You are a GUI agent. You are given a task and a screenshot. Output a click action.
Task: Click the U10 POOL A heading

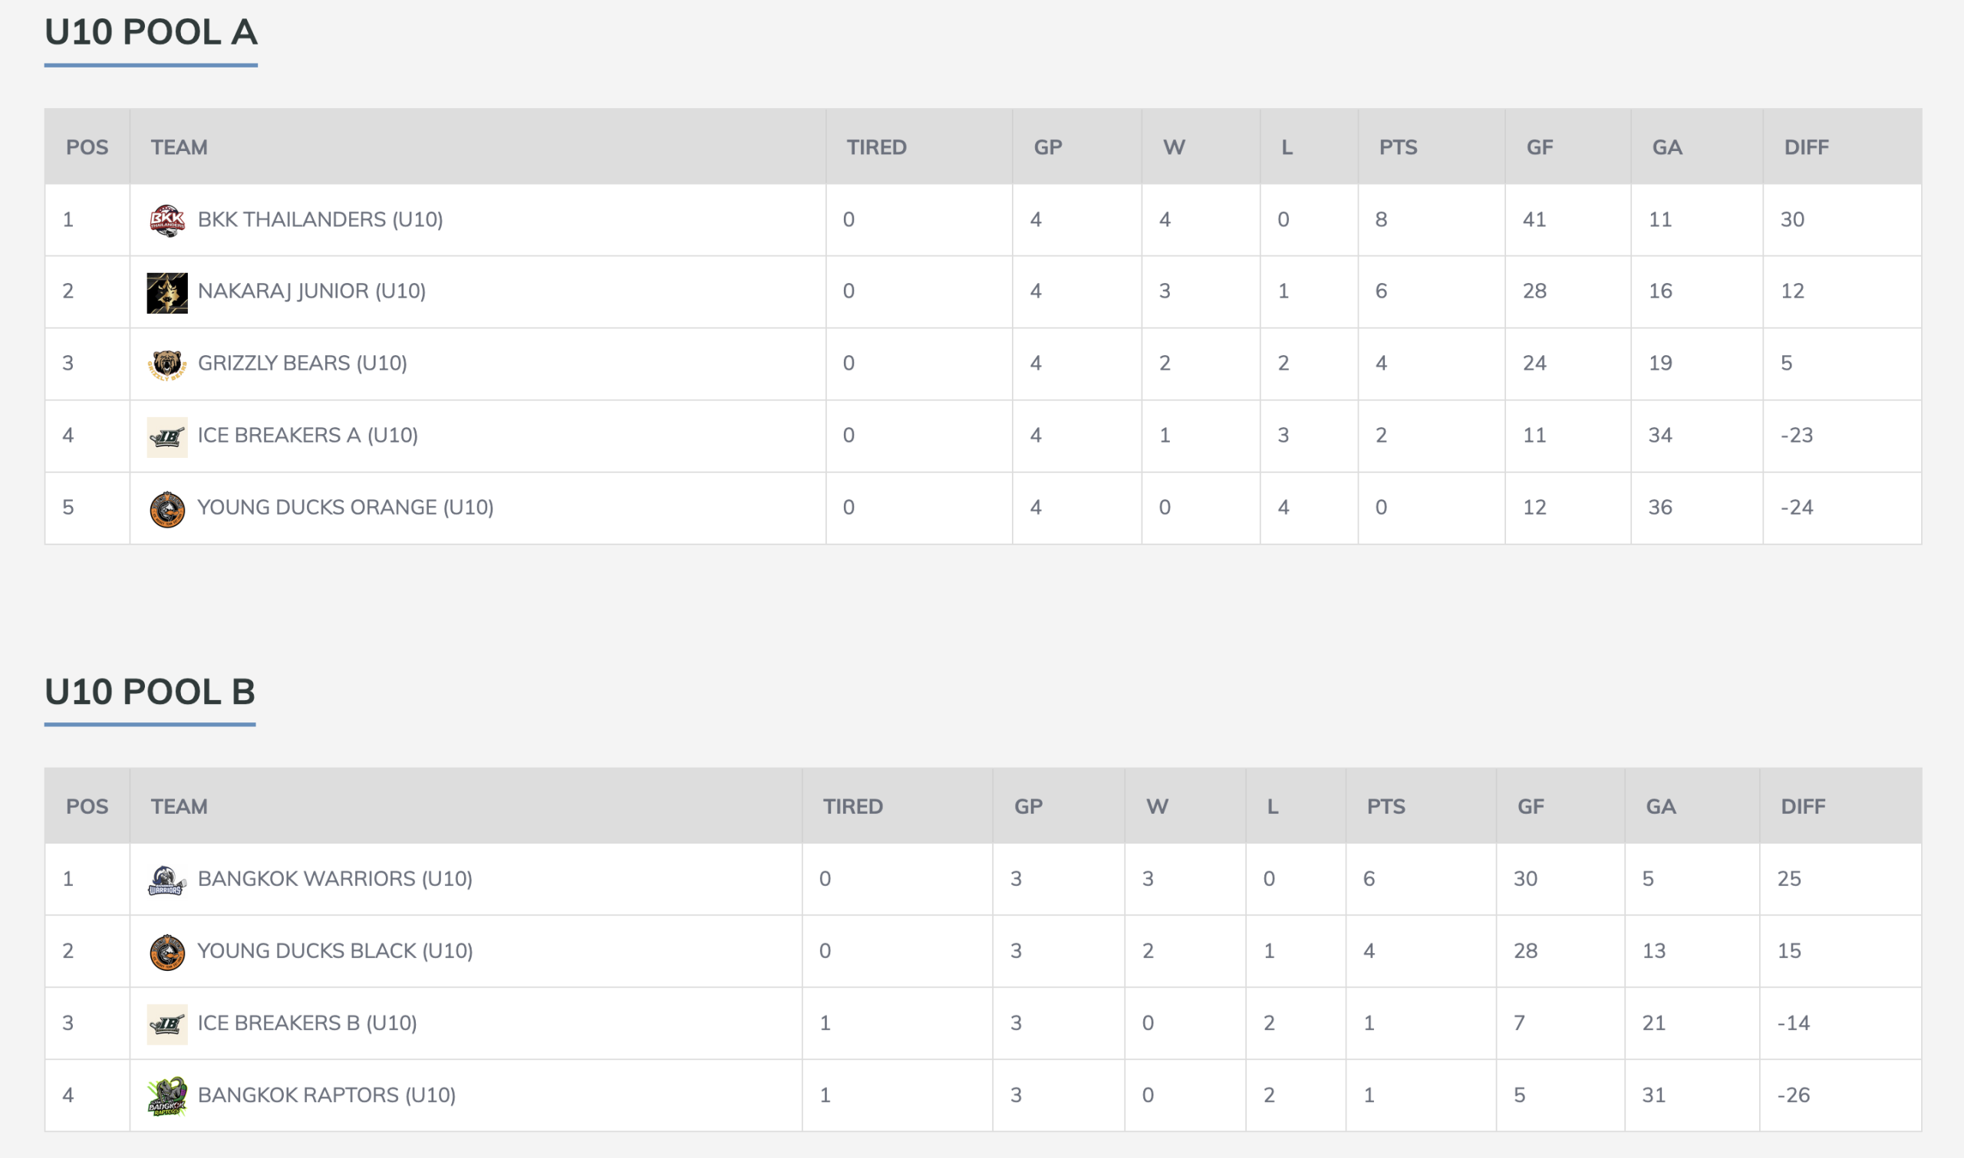(150, 33)
